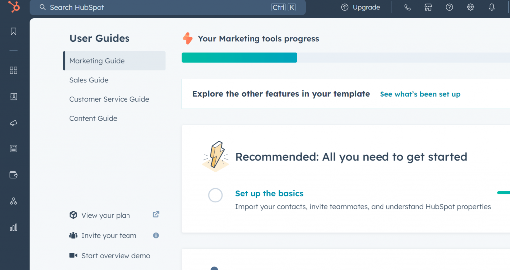Open the CRM contacts icon in sidebar
The height and width of the screenshot is (270, 510).
13,96
